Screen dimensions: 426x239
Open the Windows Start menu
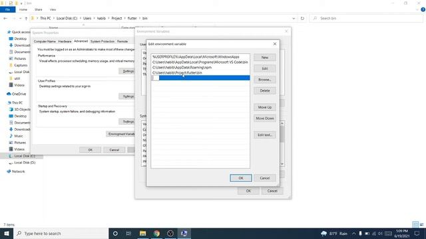click(7, 233)
